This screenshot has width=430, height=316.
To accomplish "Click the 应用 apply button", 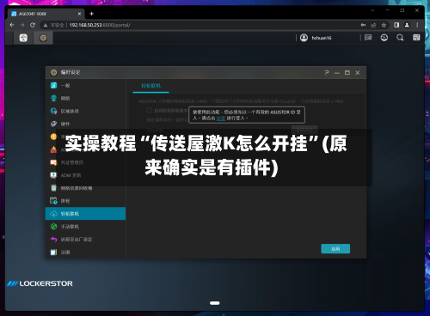I will (x=335, y=249).
